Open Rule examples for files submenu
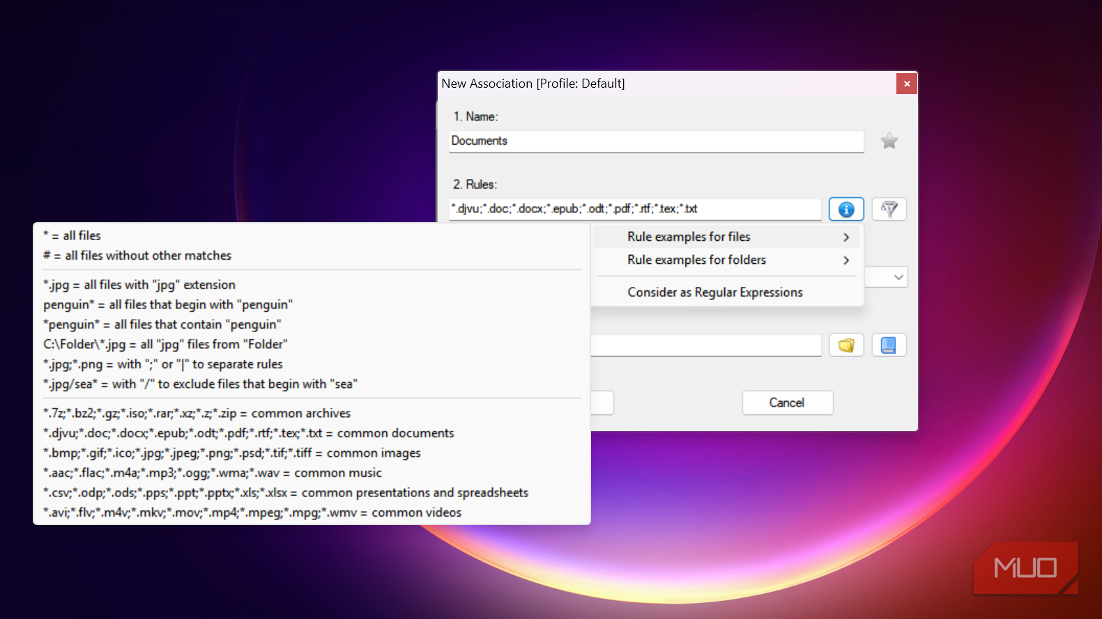The height and width of the screenshot is (619, 1102). coord(726,237)
